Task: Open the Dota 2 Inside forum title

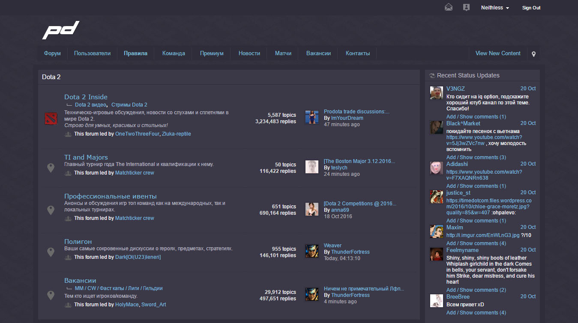Action: [86, 97]
